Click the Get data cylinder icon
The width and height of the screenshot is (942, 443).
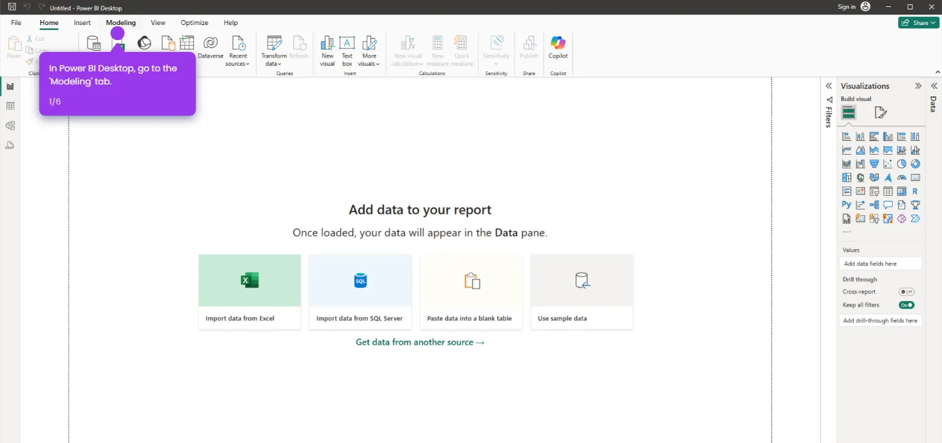(93, 43)
